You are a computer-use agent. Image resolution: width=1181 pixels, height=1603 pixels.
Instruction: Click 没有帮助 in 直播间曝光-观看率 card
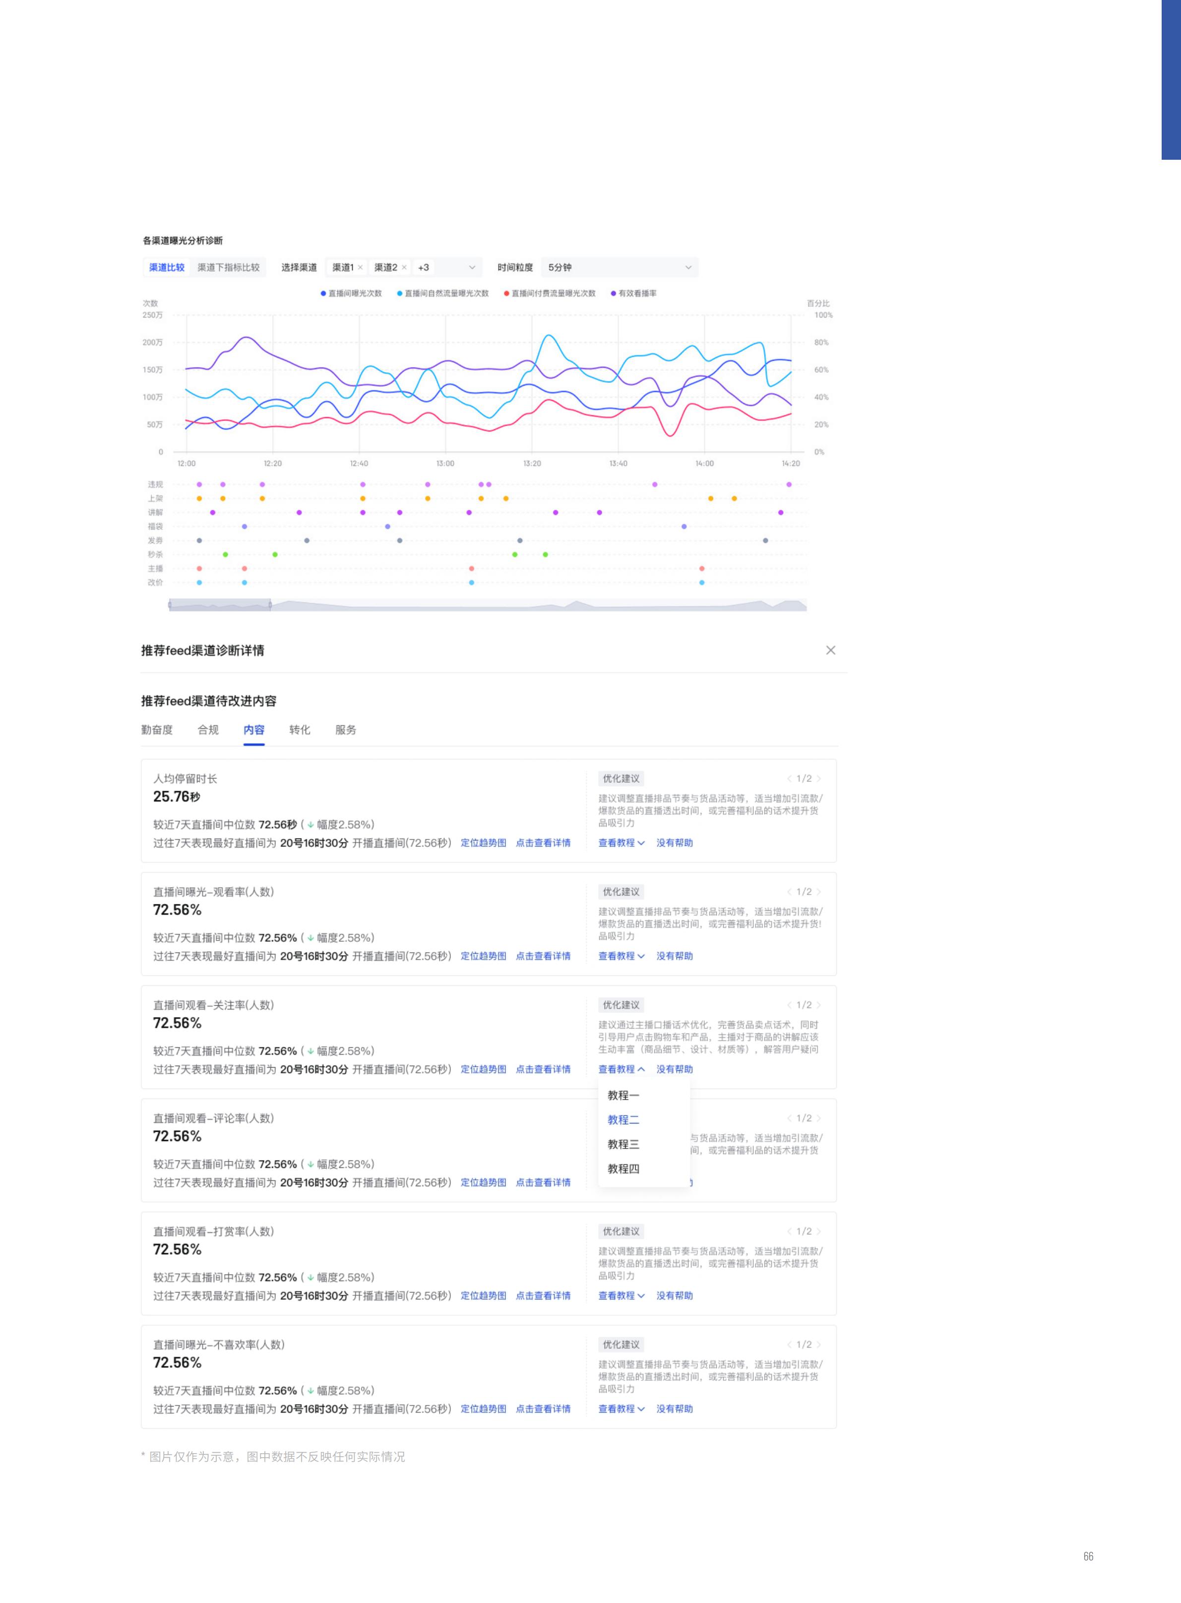coord(674,956)
